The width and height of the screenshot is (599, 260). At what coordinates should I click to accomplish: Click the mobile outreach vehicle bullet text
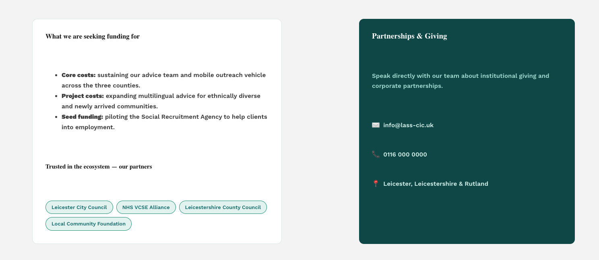pos(164,80)
